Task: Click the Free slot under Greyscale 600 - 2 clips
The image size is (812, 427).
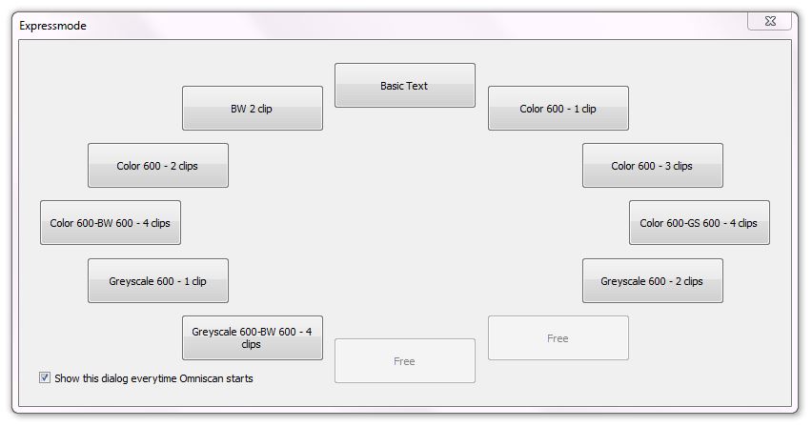Action: coord(558,338)
